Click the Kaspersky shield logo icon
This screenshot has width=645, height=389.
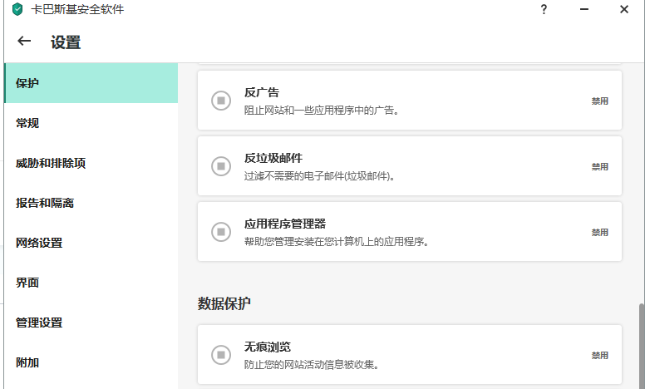[x=17, y=10]
